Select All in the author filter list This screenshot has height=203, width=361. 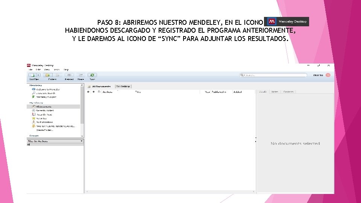(x=55, y=144)
